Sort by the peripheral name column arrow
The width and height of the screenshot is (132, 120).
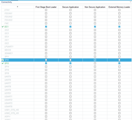click(x=17, y=7)
